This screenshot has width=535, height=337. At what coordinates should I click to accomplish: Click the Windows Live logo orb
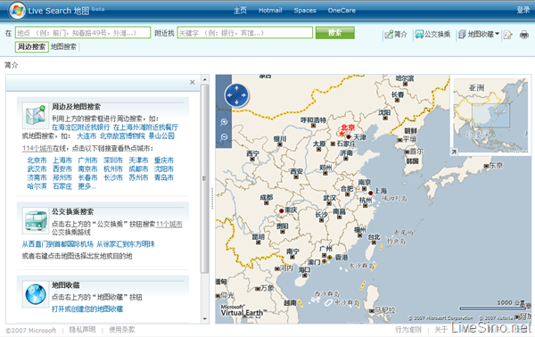pos(17,10)
